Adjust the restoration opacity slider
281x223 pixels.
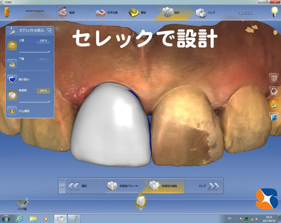point(35,102)
